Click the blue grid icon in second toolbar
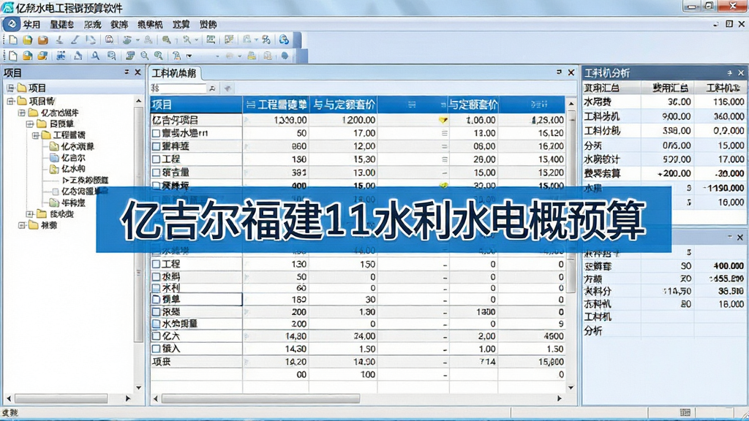 [x=61, y=56]
